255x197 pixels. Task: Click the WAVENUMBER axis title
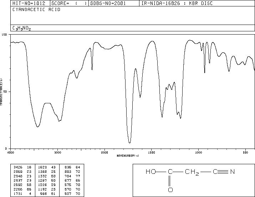click(128, 156)
